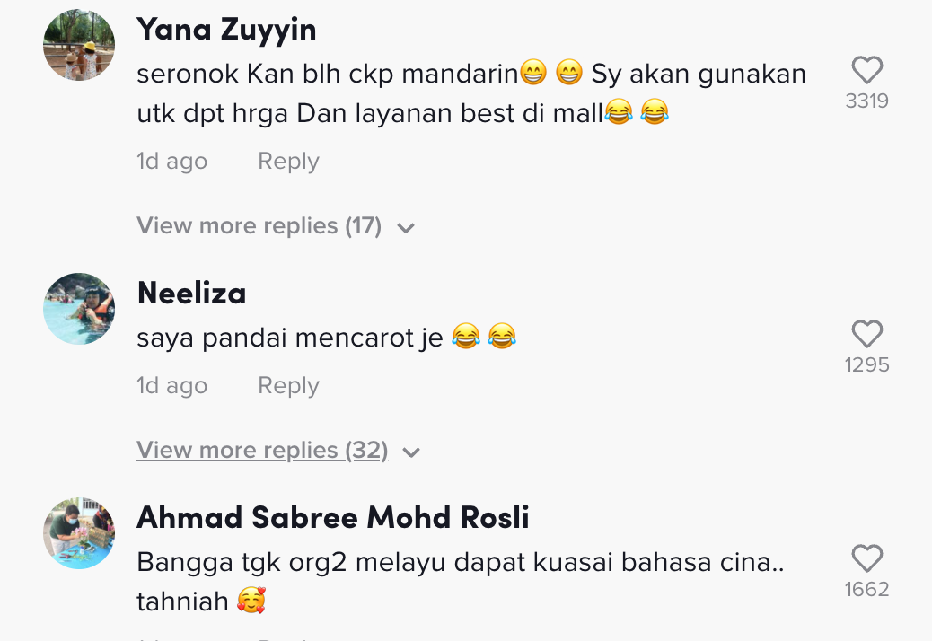932x641 pixels.
Task: Select the 1295 like count
Action: tap(867, 364)
